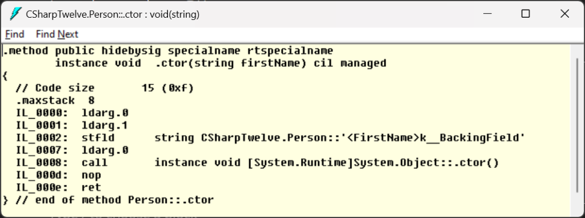Click the IL_0000 ldarg.0 instruction
Image resolution: width=585 pixels, height=218 pixels.
(x=73, y=113)
